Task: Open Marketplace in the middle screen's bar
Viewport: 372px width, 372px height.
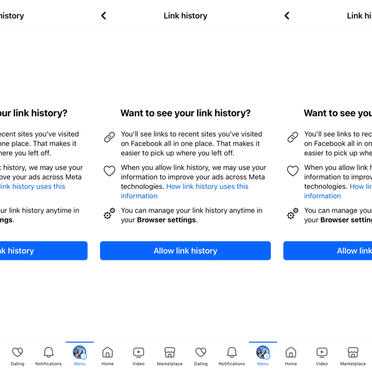Action: [x=170, y=356]
